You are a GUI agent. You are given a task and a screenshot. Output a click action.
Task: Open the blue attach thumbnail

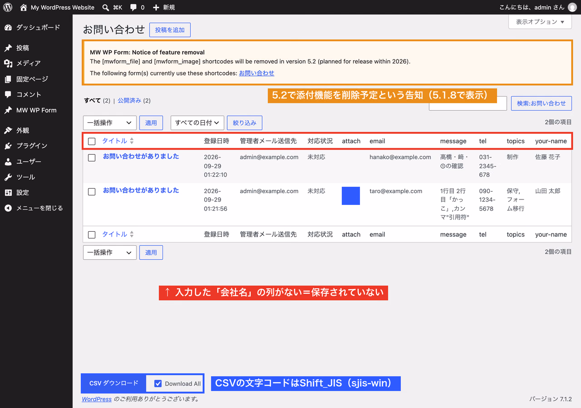351,196
